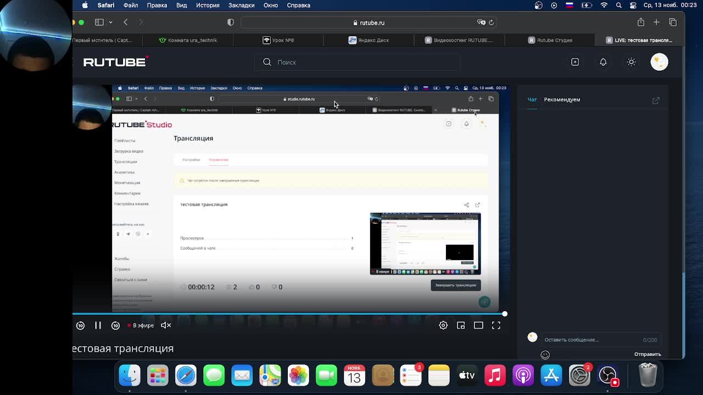Open the upload video plus icon
Screen dimensions: 703x395
pos(575,62)
